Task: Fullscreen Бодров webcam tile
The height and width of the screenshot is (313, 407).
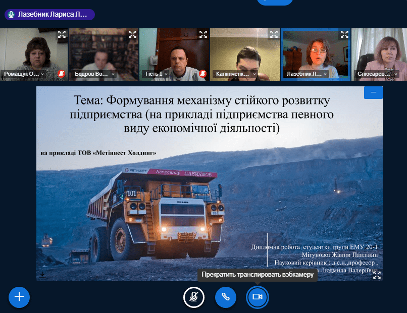Action: (132, 34)
